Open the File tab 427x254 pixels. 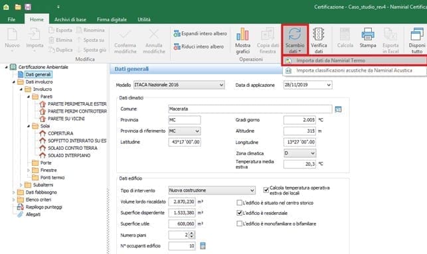pyautogui.click(x=11, y=19)
